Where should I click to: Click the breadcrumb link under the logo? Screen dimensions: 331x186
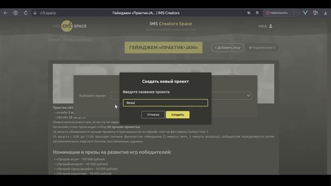pos(70,40)
